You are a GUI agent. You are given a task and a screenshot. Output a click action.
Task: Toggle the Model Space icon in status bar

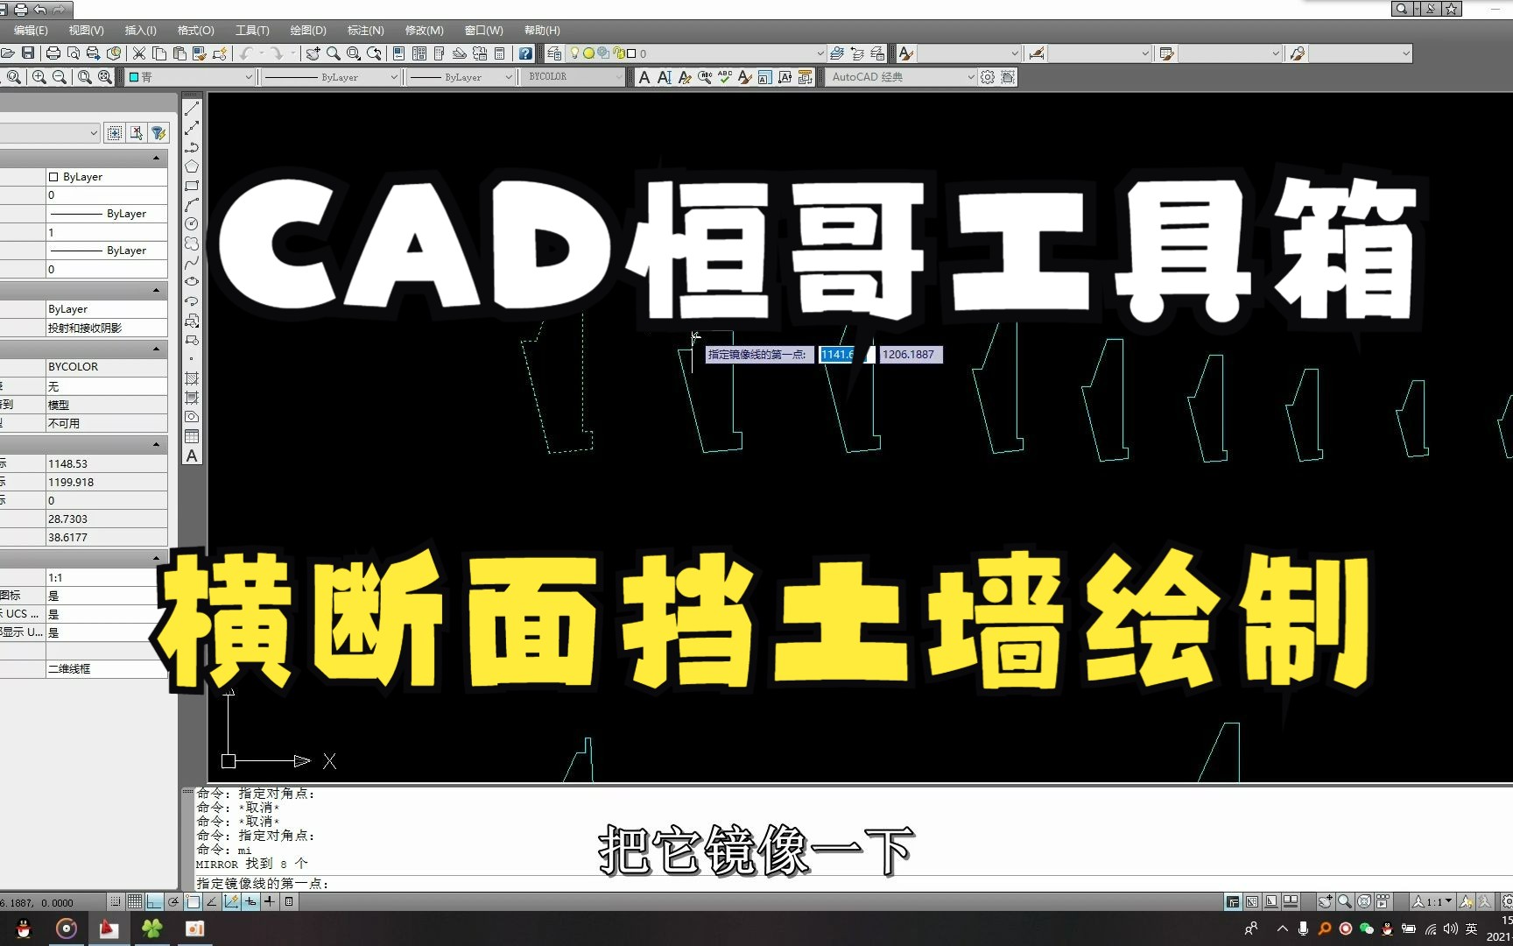[1235, 902]
